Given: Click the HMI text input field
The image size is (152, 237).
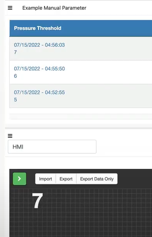Looking at the screenshot, I should (52, 147).
